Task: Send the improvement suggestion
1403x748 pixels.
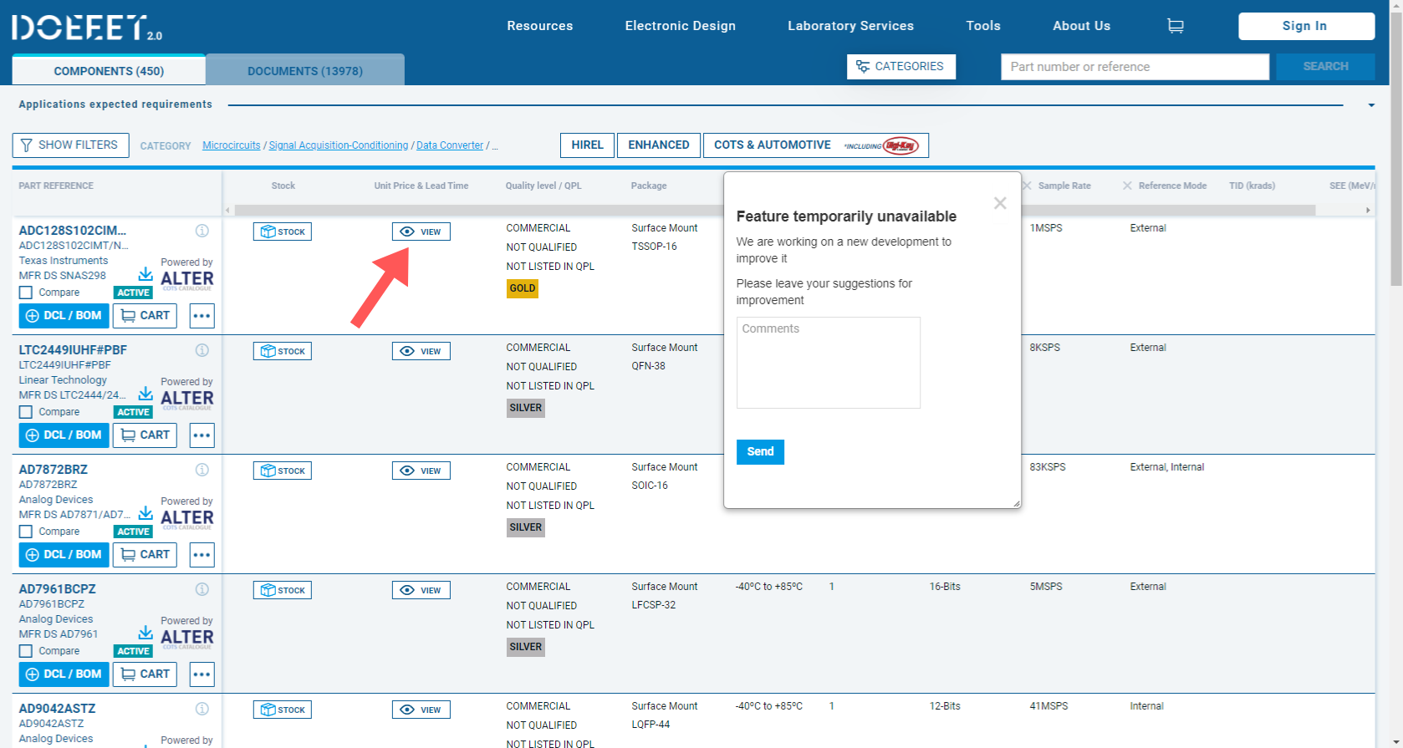Action: coord(760,451)
